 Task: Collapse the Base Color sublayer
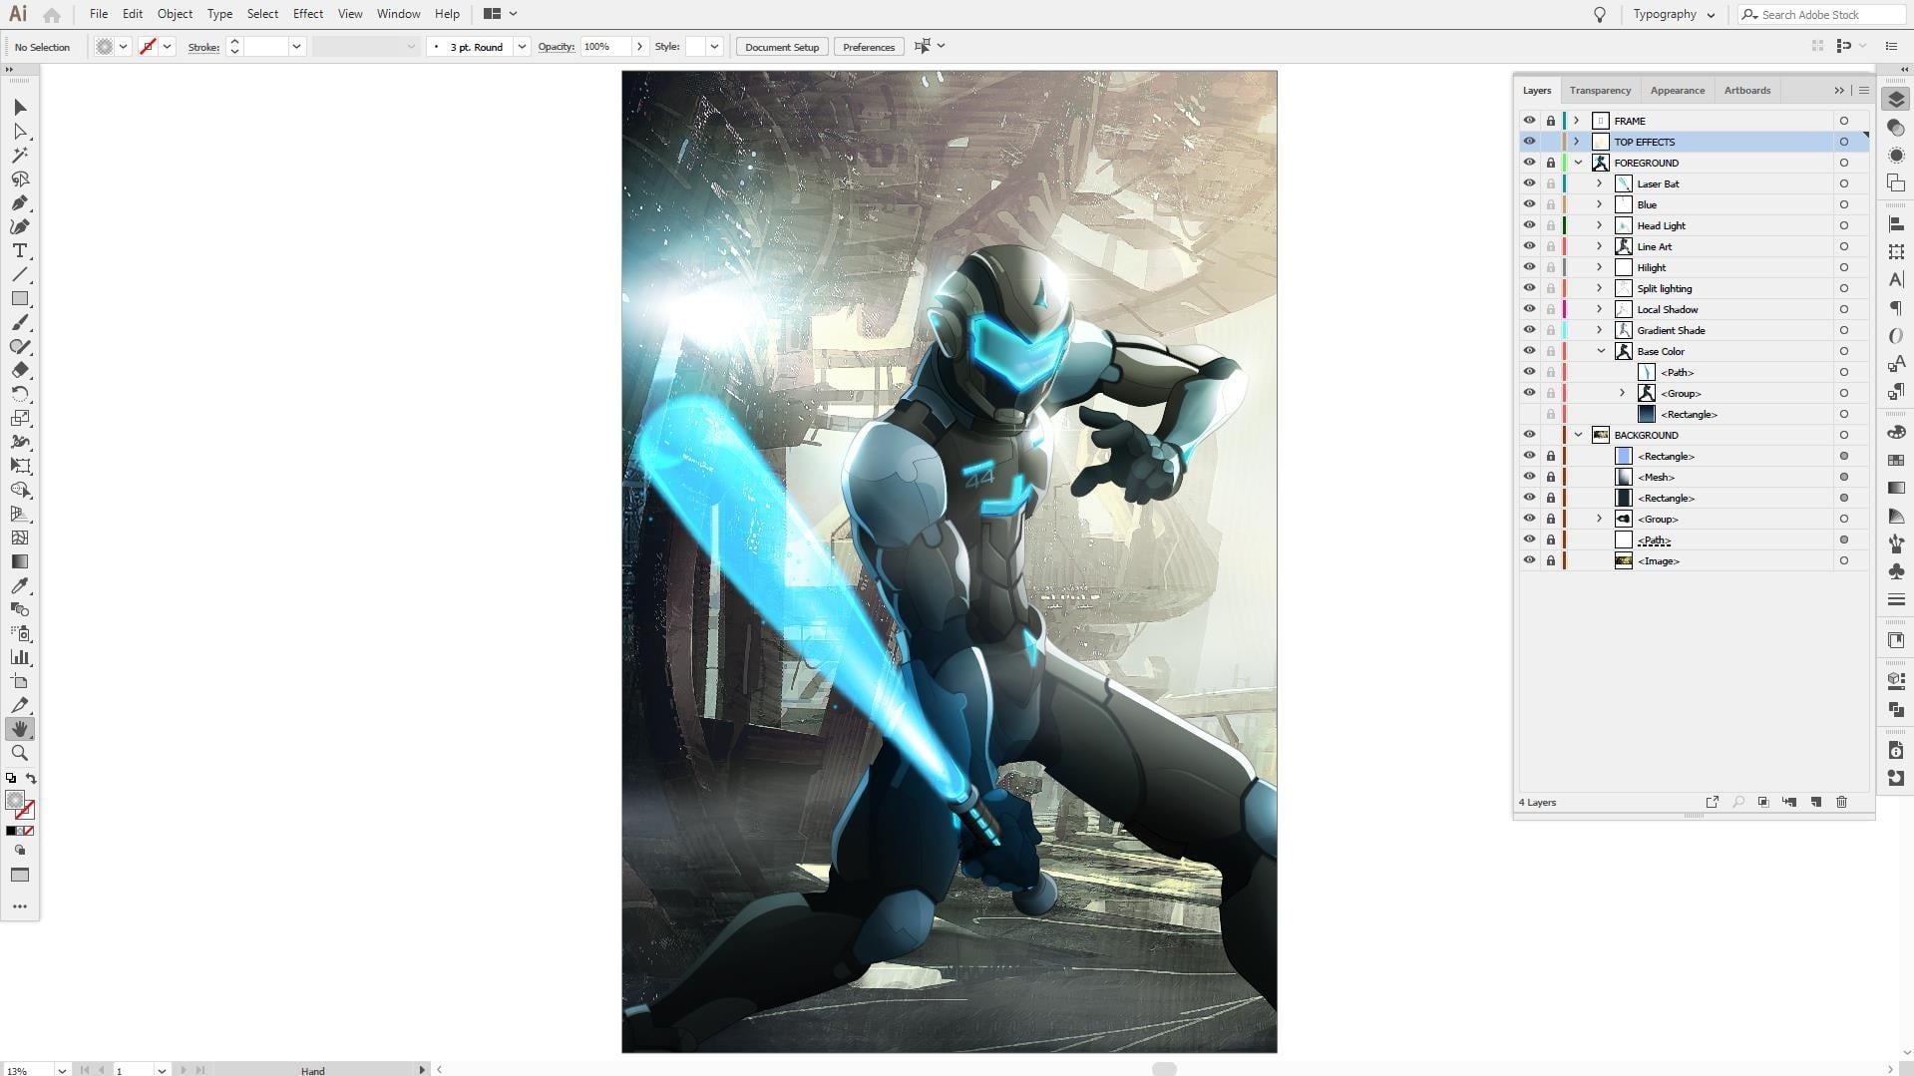point(1601,351)
